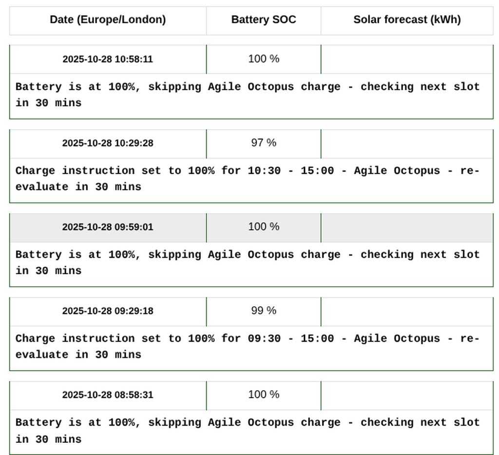The width and height of the screenshot is (499, 455).
Task: Click the skipping charge message under 10:58:11
Action: click(248, 95)
